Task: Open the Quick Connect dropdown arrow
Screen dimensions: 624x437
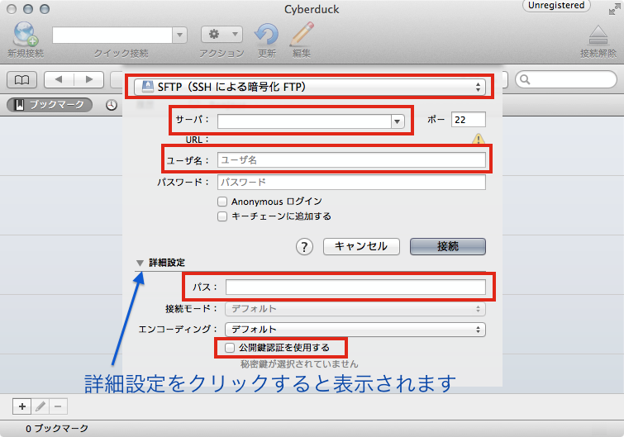Action: (179, 35)
